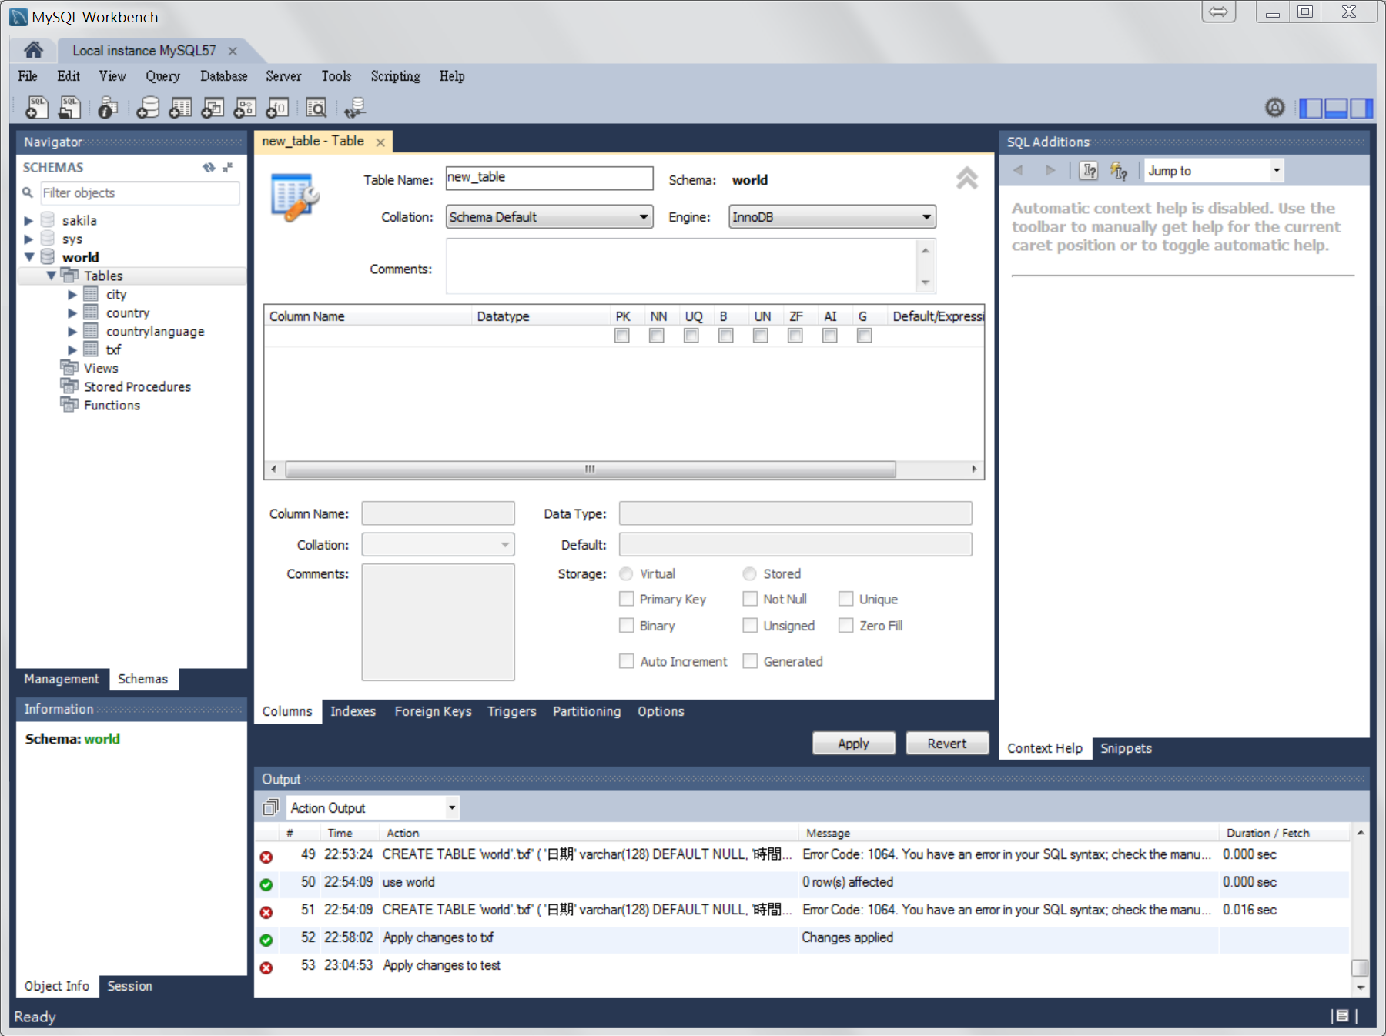Viewport: 1386px width, 1036px height.
Task: Create a new function toolbar icon
Action: click(277, 108)
